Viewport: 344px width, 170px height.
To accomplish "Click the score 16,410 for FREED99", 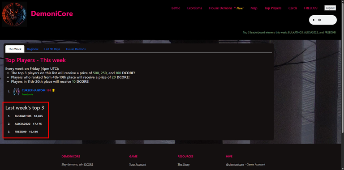I will (33, 132).
